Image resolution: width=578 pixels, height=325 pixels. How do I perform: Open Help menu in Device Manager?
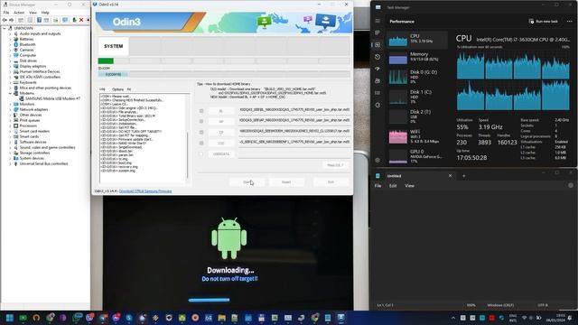point(45,13)
